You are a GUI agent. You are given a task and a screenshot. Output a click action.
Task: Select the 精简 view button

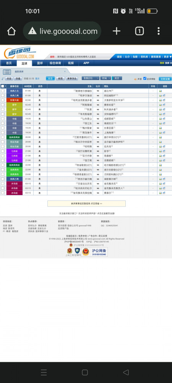click(x=60, y=79)
